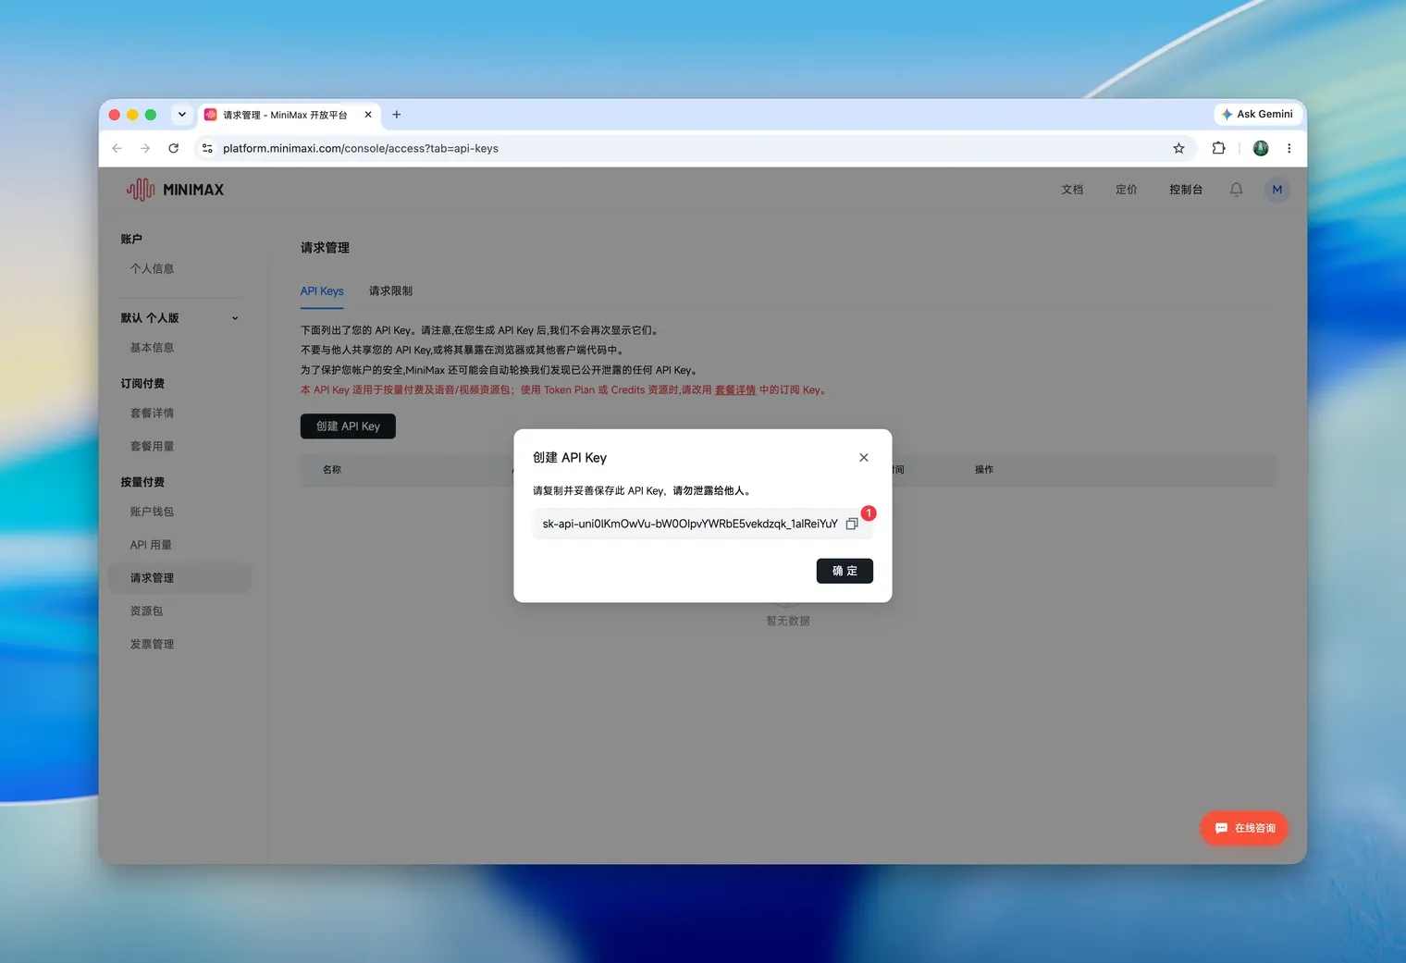Open 基本信息 in the sidebar
This screenshot has width=1406, height=963.
(x=152, y=348)
